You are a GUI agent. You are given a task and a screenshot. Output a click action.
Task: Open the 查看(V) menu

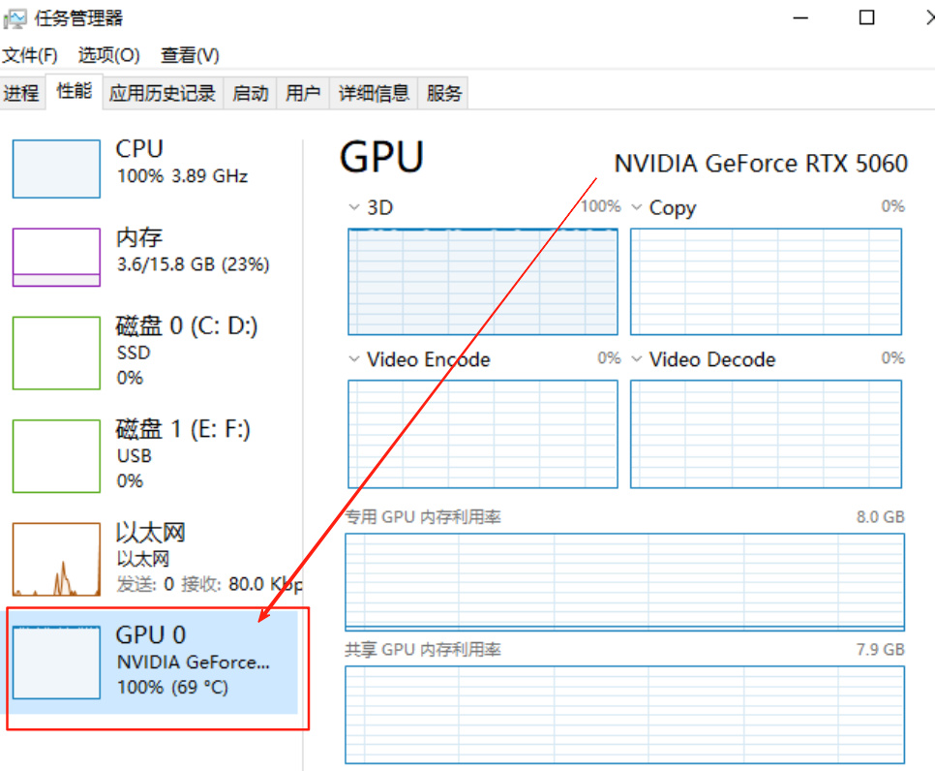190,55
